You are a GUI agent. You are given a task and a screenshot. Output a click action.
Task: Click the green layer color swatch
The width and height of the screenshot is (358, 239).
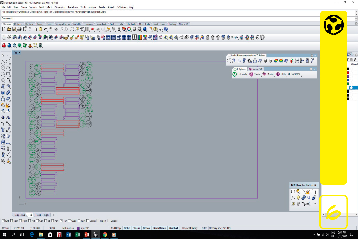(x=348, y=84)
